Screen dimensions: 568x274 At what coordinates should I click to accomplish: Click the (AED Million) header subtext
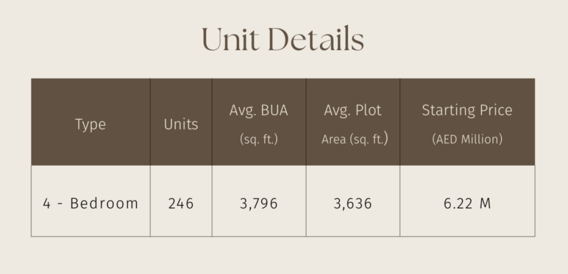tap(467, 139)
